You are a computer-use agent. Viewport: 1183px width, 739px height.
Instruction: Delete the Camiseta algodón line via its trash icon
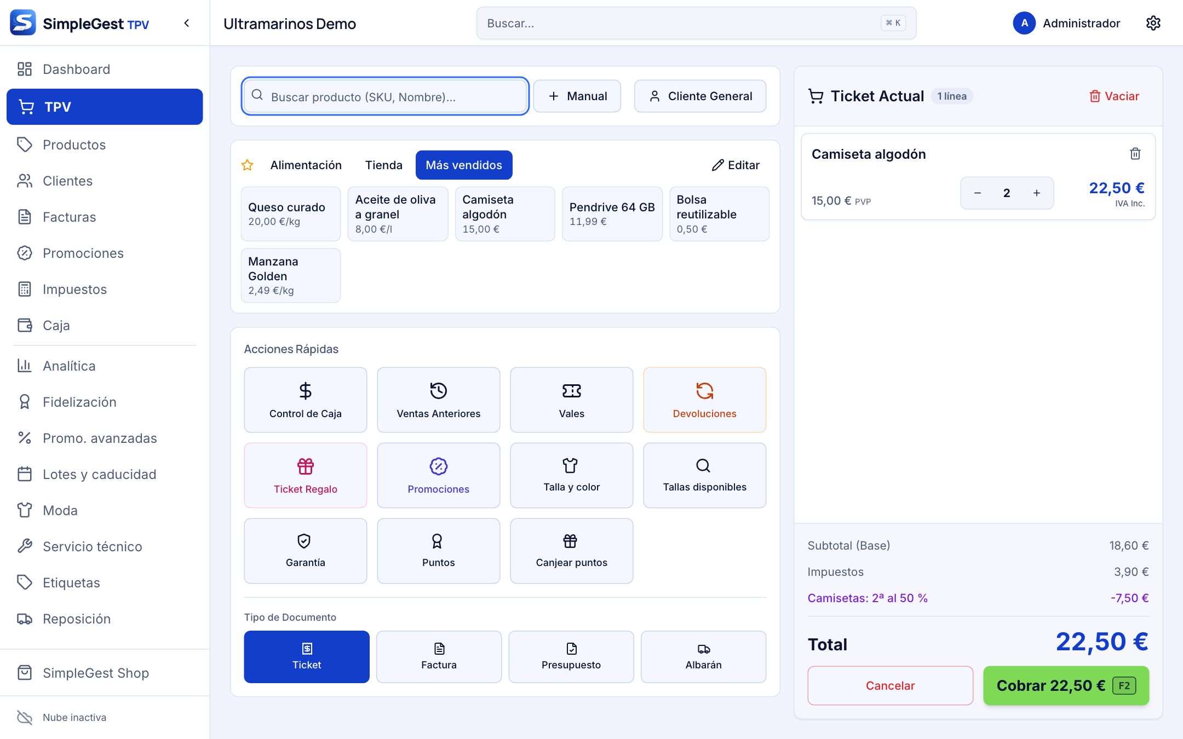pos(1135,154)
